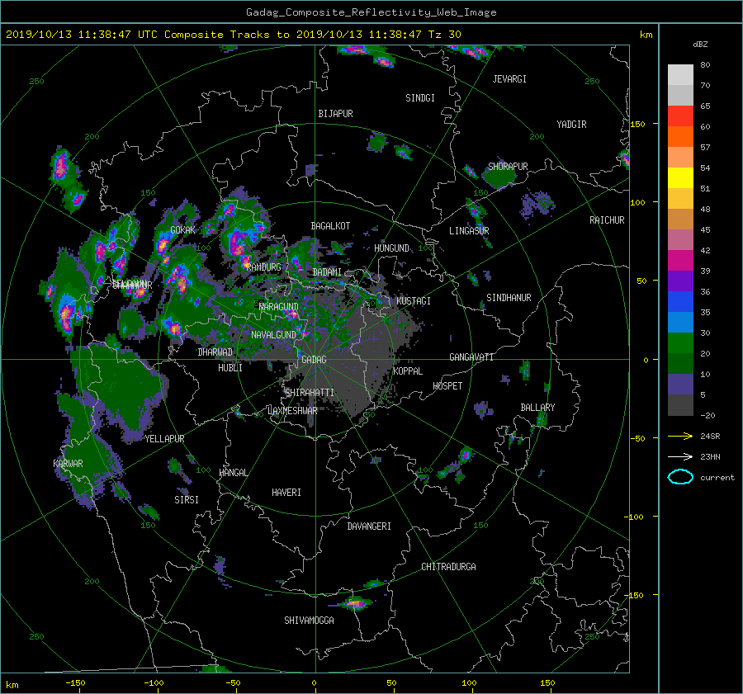The height and width of the screenshot is (694, 743).
Task: Click the cyan 'current' ellipse legend icon
Action: [680, 477]
